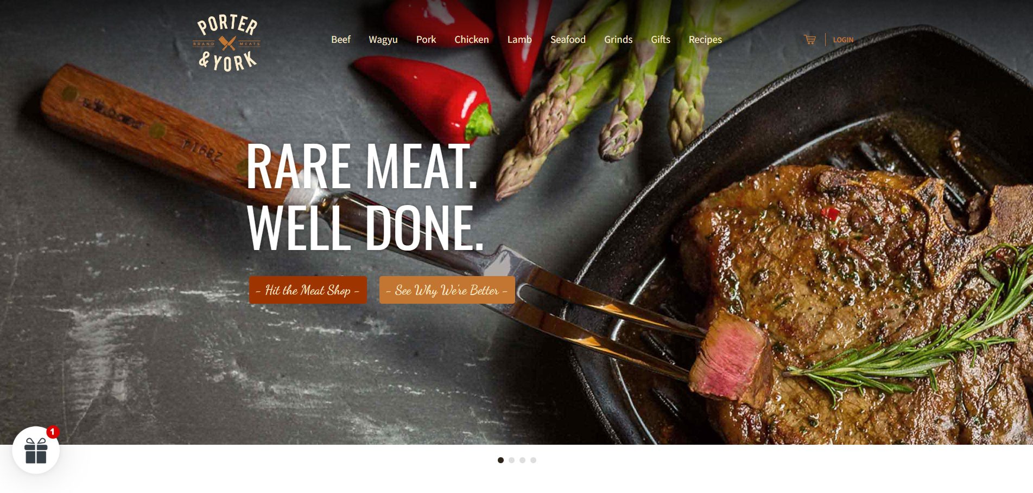Go to the Lamb section
This screenshot has height=493, width=1033.
pos(519,40)
